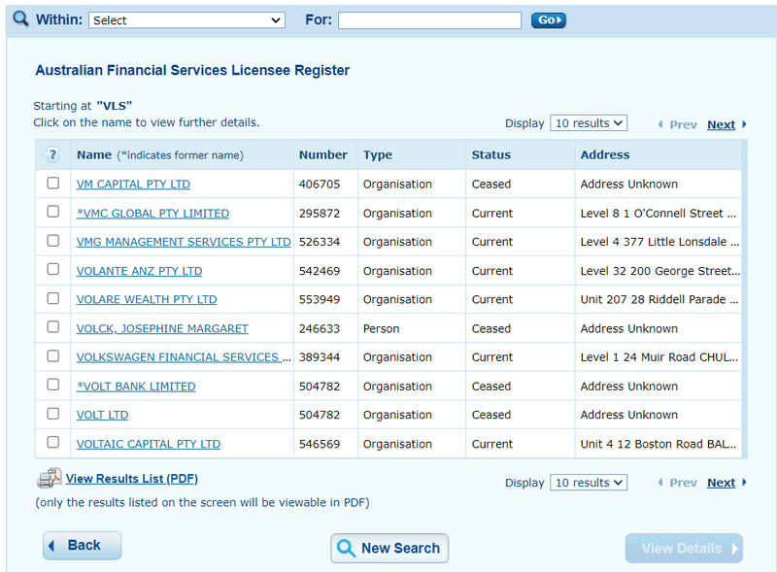Tick the checkbox for VM CAPITAL PTY LTD
Image resolution: width=777 pixels, height=572 pixels.
[53, 183]
